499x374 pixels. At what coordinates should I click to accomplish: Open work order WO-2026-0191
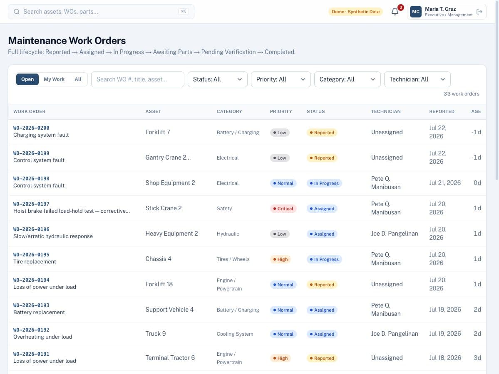[x=31, y=354]
